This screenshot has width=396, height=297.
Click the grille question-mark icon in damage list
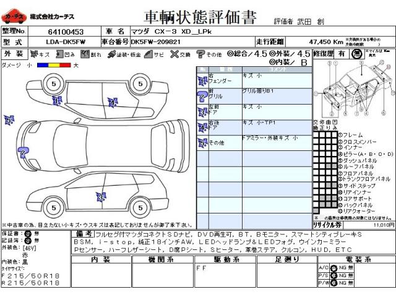202,95
